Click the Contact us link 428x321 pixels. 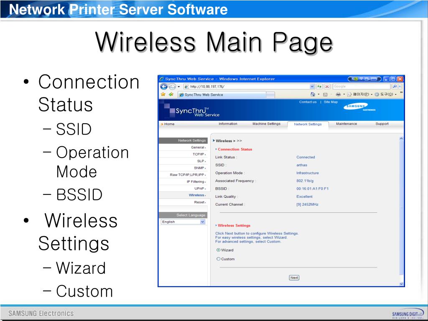[308, 102]
